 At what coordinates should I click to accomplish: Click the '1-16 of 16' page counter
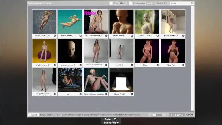click(x=177, y=115)
